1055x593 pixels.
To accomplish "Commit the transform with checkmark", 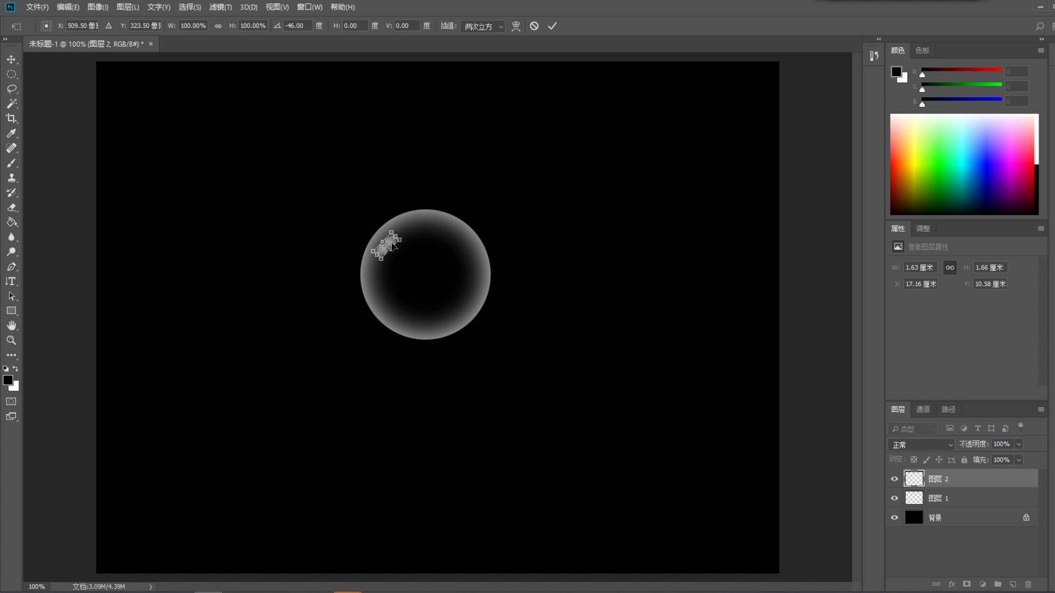I will point(552,26).
